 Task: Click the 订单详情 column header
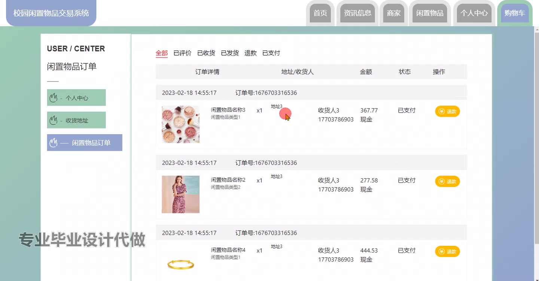tap(207, 72)
